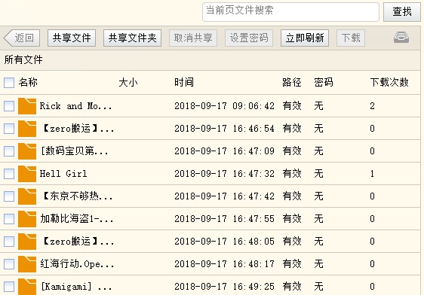Select the Hell Girl file name
The width and height of the screenshot is (424, 295).
click(x=63, y=174)
